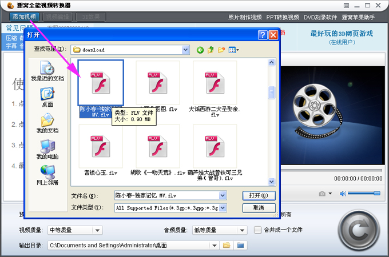Enable 合并成一个文件 checkbox
The width and height of the screenshot is (389, 257).
pyautogui.click(x=257, y=230)
